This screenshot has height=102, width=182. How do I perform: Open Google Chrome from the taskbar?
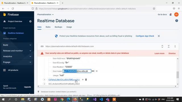click(62, 99)
